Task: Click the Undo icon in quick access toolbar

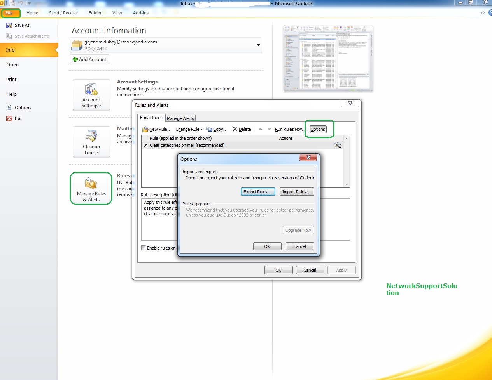Action: coord(20,3)
